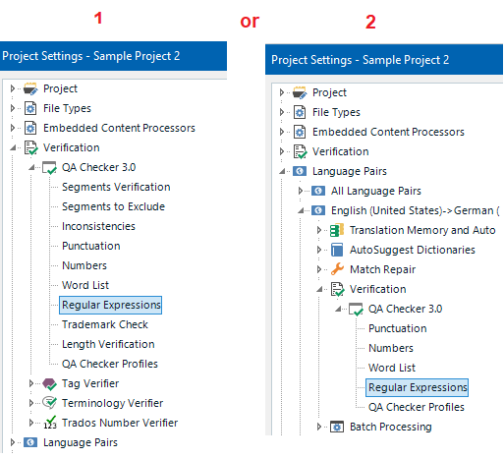
Task: Click the Language Pairs icon in panel 1
Action: click(x=30, y=442)
